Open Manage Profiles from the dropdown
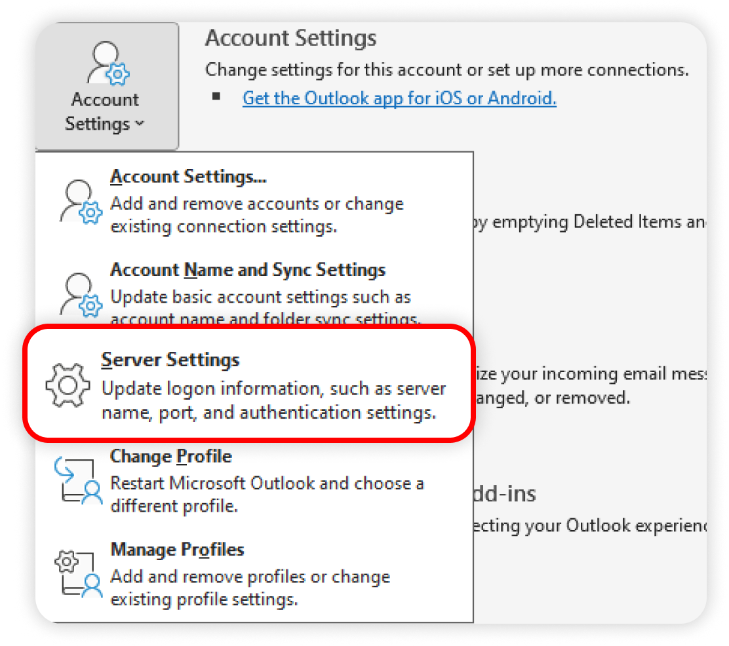The width and height of the screenshot is (729, 646). coord(177,549)
